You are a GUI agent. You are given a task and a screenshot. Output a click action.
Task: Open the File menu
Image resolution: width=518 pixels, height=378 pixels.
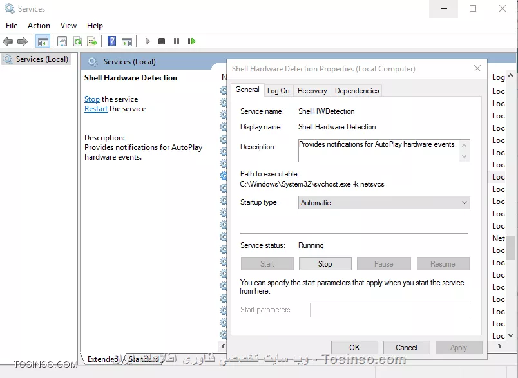point(12,26)
